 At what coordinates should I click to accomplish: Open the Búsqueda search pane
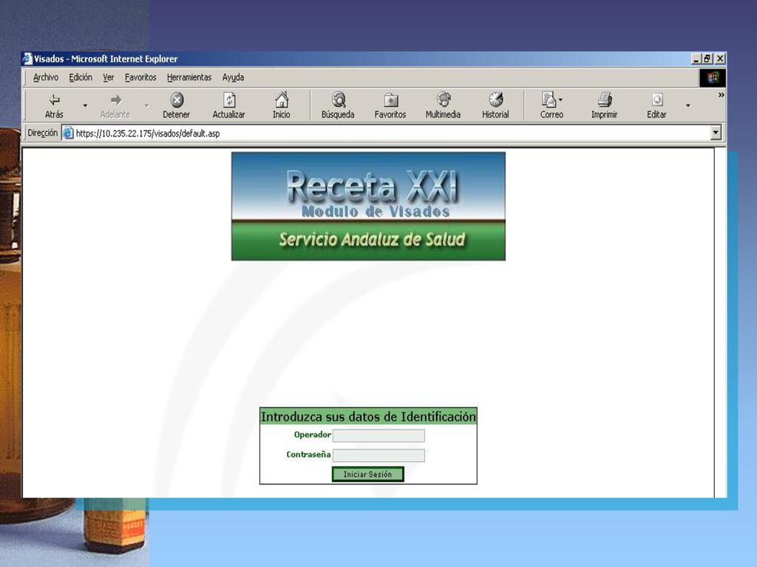[338, 106]
